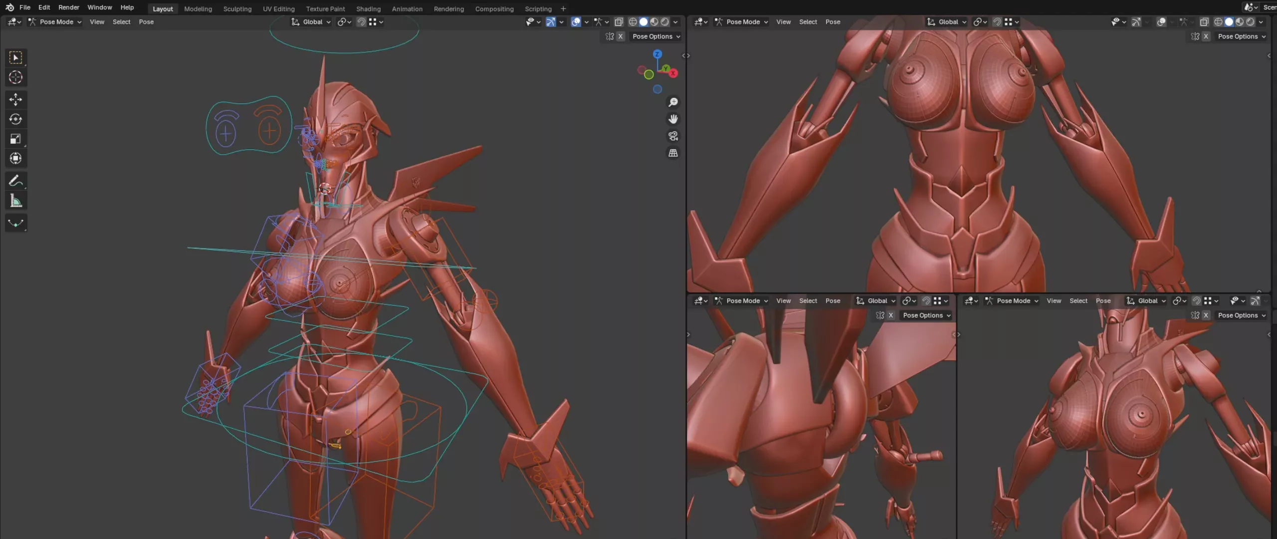Expand Global transform orientation dropdown
Screen dimensions: 1277x539
point(312,22)
